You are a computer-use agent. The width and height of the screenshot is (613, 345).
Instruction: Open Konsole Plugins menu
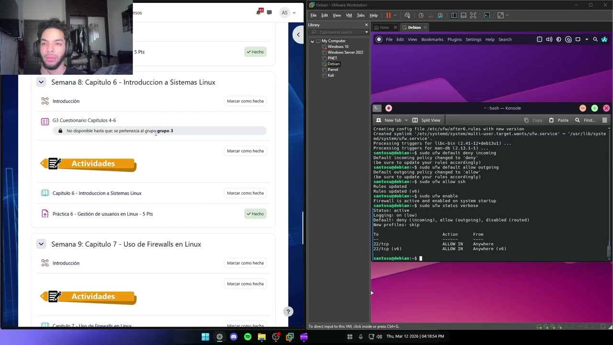[454, 39]
